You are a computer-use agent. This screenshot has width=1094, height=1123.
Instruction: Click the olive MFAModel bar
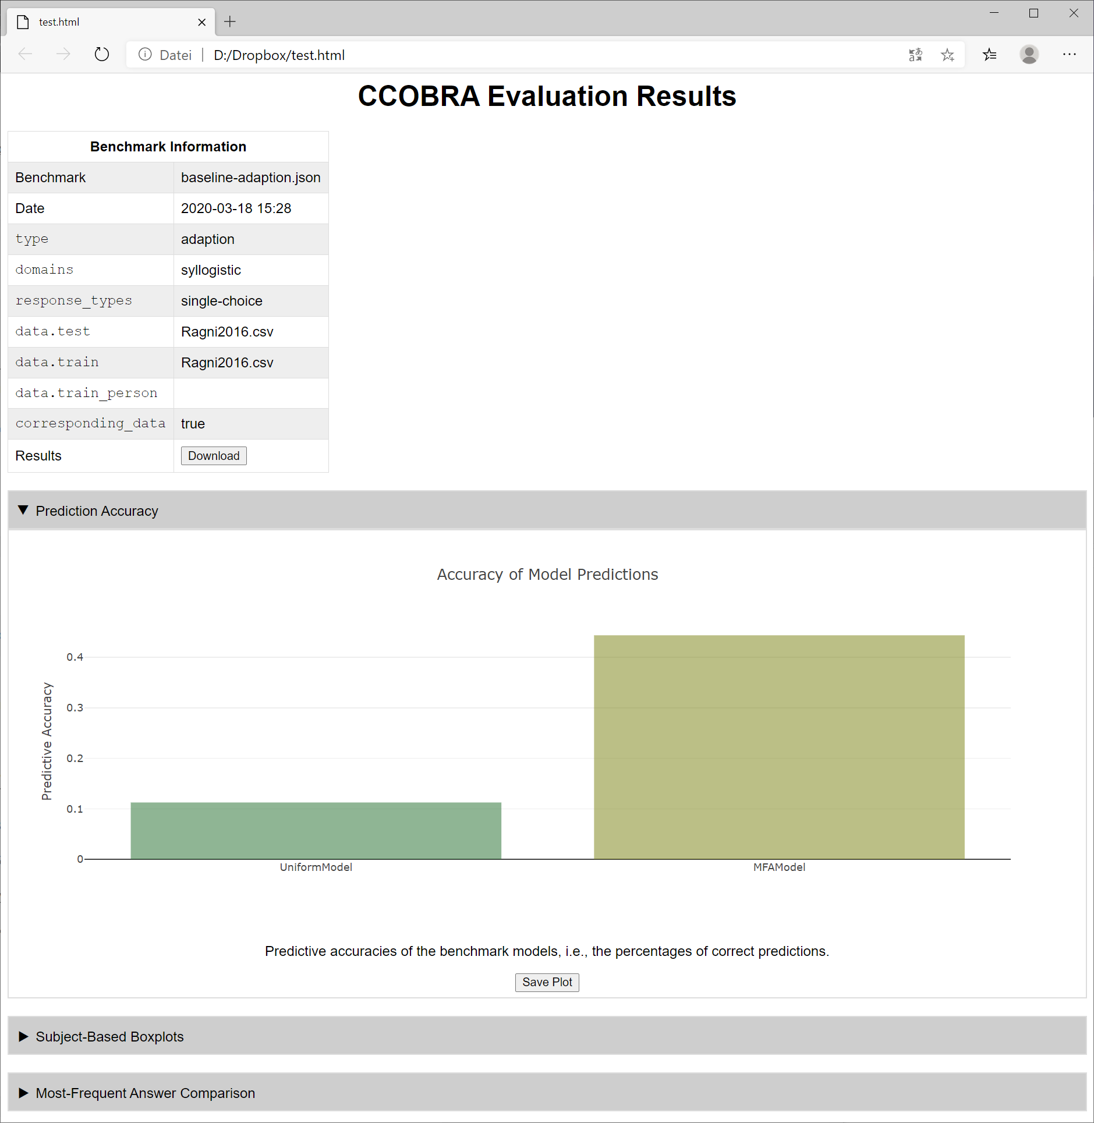(778, 747)
